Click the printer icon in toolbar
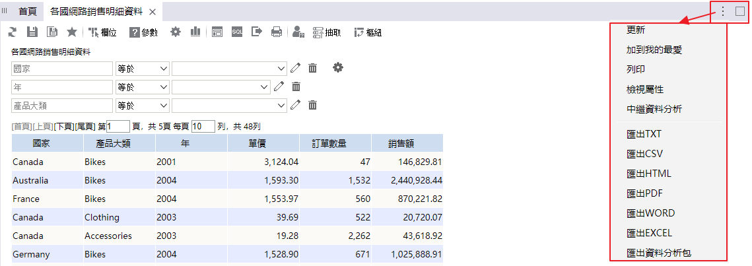This screenshot has width=752, height=266. 277,32
